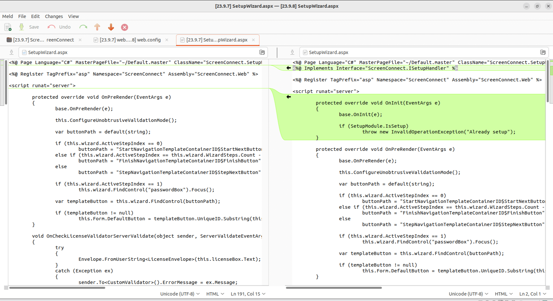Image resolution: width=553 pixels, height=301 pixels.
Task: Open the Unicode (UTF-8) encoding dropdown
Action: 179,294
